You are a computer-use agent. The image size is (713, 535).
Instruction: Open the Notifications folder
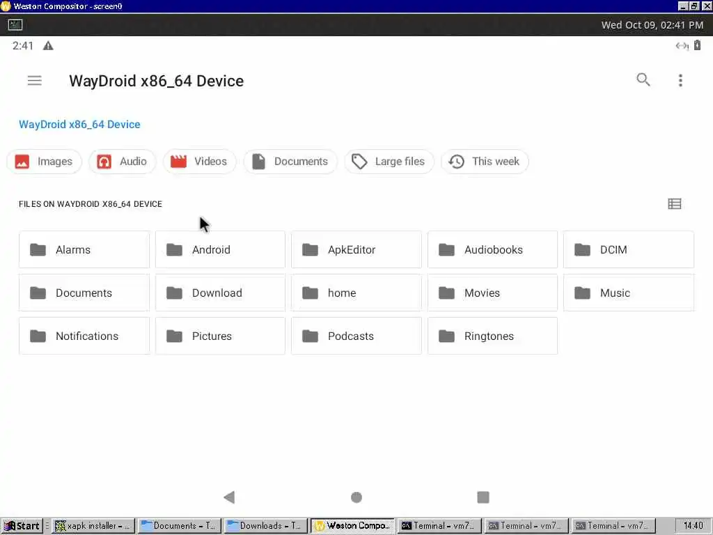coord(84,336)
